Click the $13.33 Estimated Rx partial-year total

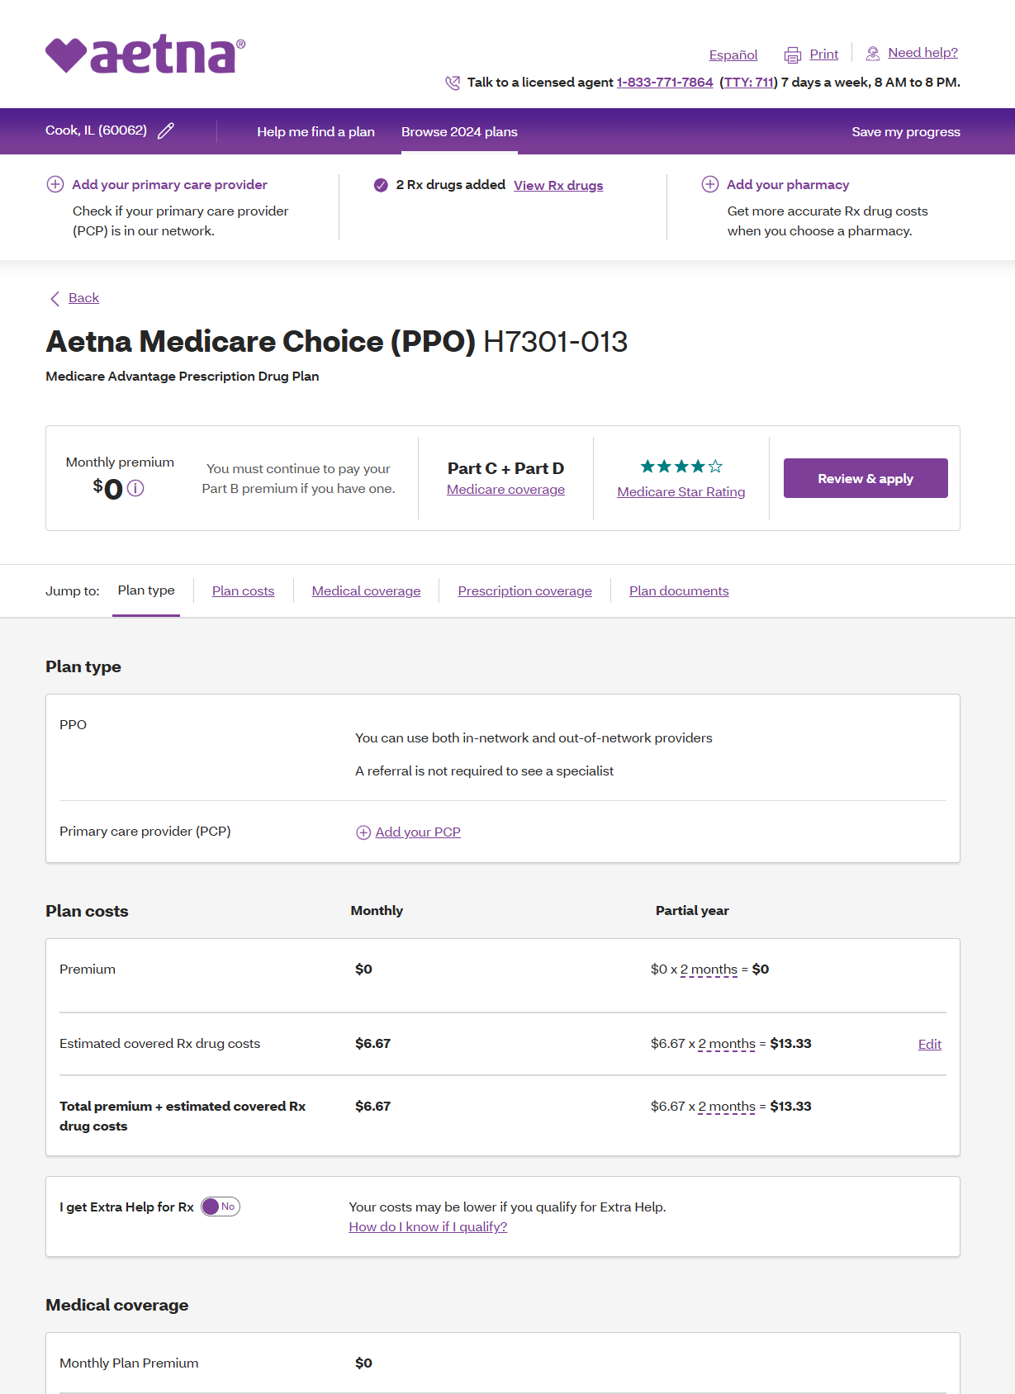pos(790,1044)
